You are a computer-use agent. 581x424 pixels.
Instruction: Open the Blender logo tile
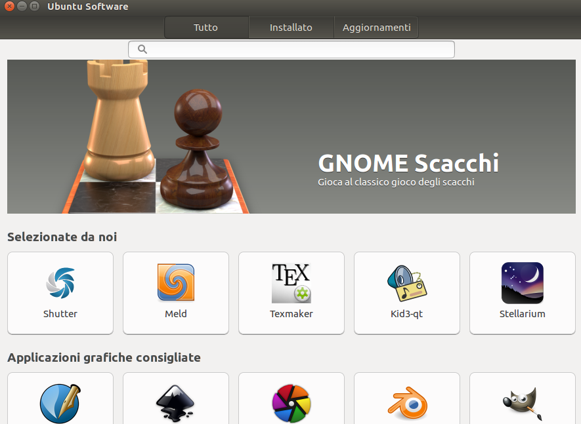407,403
